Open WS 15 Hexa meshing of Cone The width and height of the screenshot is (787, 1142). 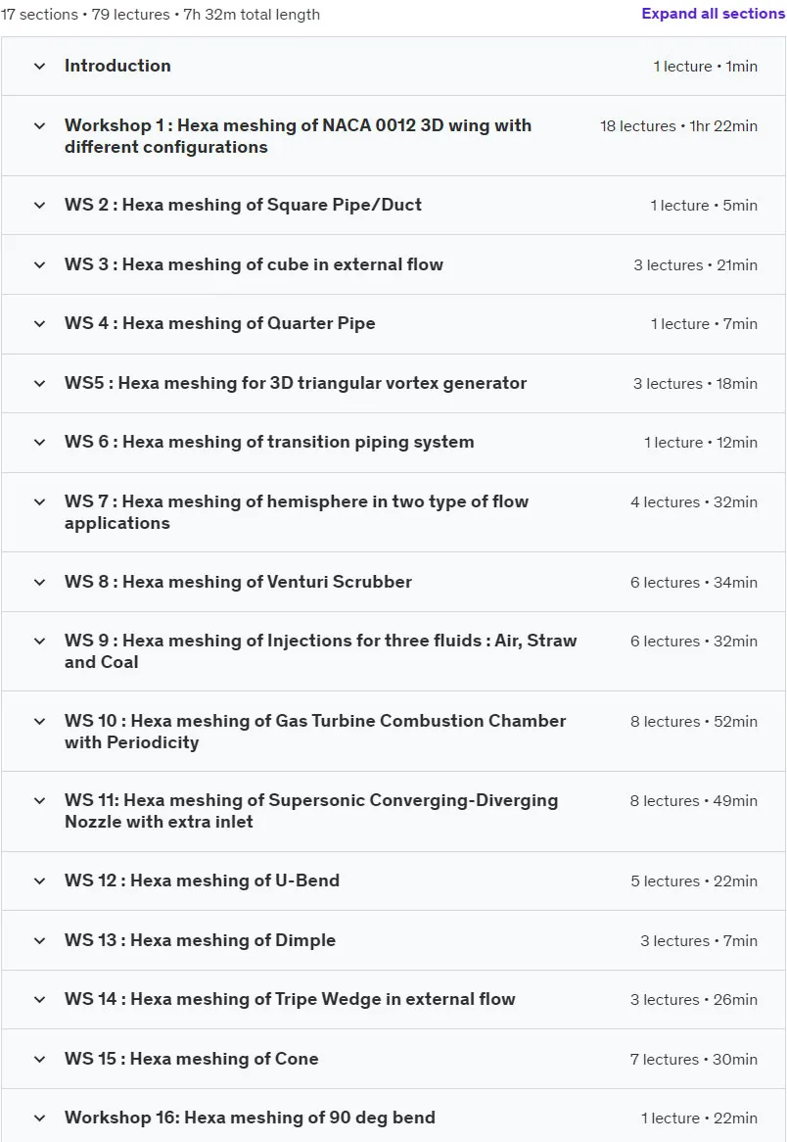coord(192,1059)
